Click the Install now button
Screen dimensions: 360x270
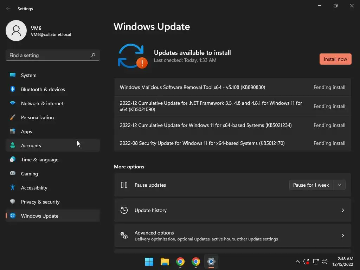335,59
